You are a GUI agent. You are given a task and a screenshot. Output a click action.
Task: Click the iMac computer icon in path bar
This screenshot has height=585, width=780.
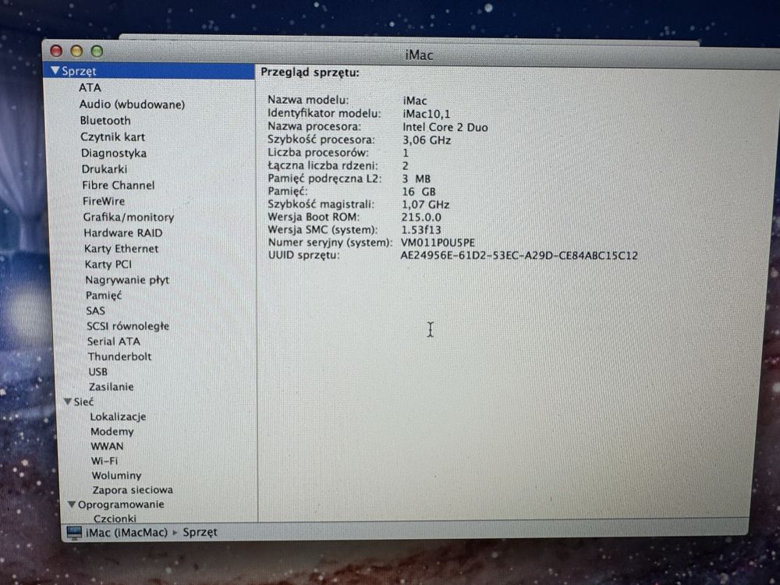pyautogui.click(x=73, y=532)
